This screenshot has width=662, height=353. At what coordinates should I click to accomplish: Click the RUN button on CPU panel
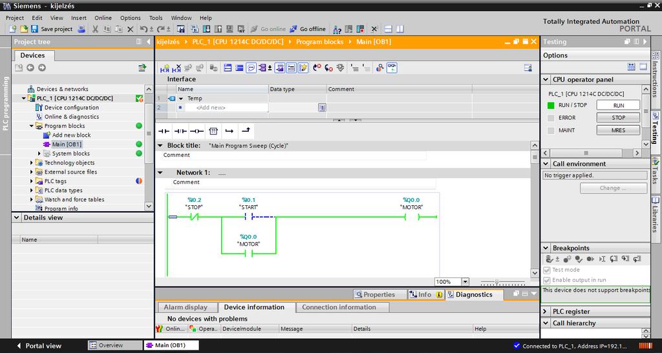[x=618, y=105]
